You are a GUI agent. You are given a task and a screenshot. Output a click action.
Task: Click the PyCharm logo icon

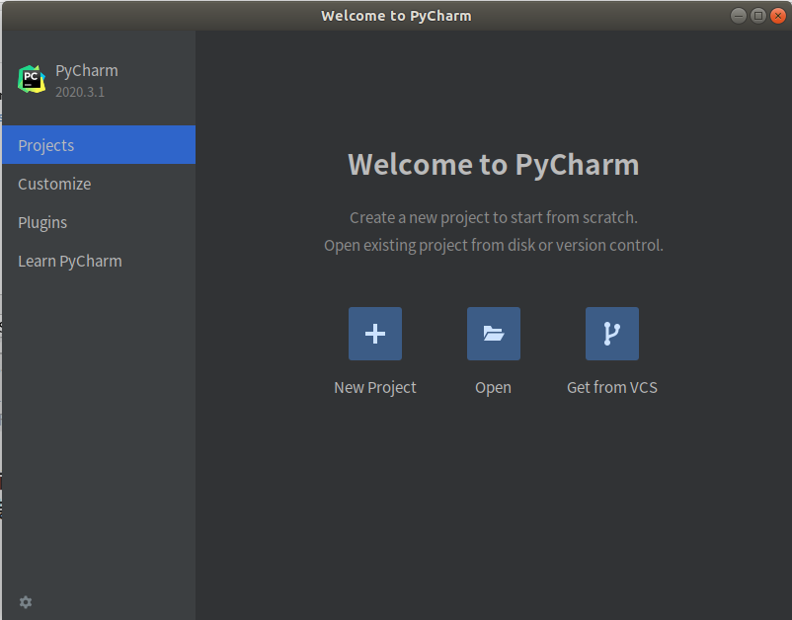click(32, 79)
